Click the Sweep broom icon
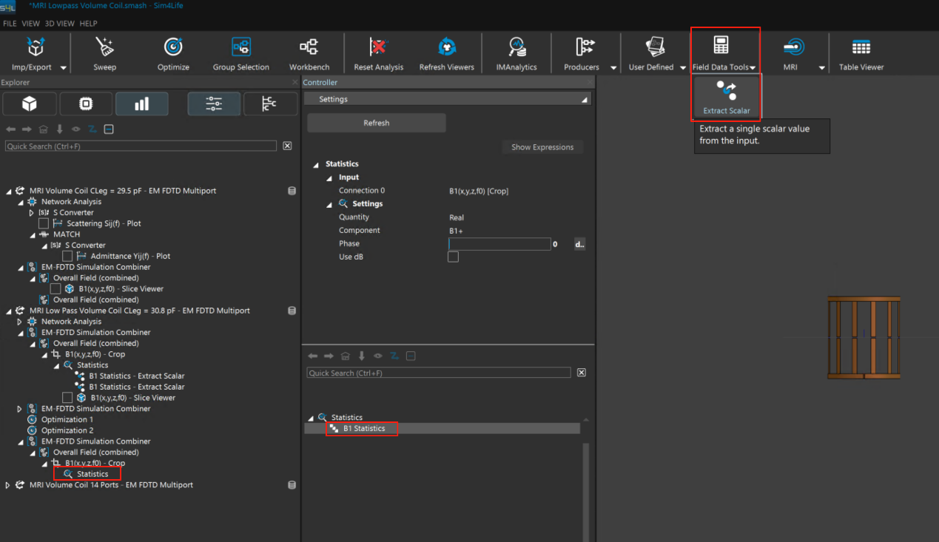This screenshot has height=542, width=939. (x=105, y=47)
